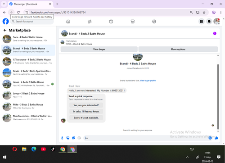Open the Marketplace storefront icon
This screenshot has width=225, height=163.
[133, 22]
